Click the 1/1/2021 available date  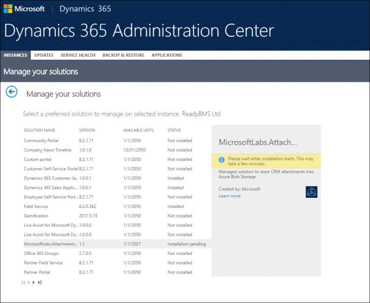click(x=132, y=244)
